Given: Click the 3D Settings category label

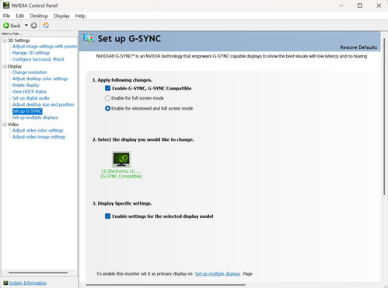Looking at the screenshot, I should (x=19, y=40).
